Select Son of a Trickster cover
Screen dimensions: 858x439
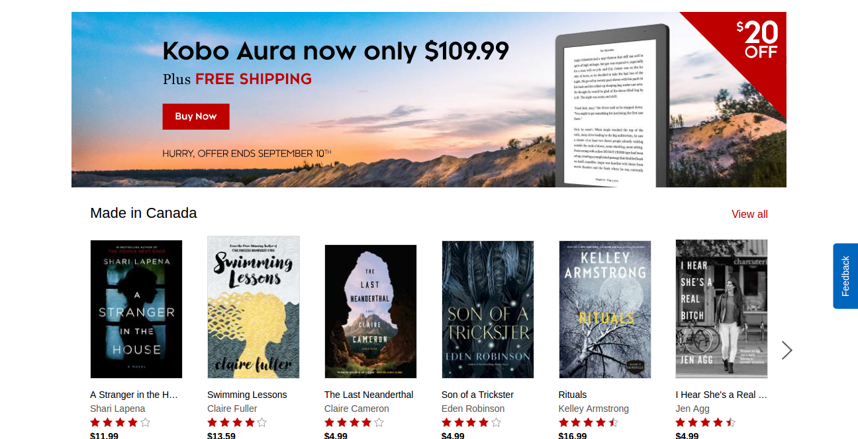coord(488,309)
